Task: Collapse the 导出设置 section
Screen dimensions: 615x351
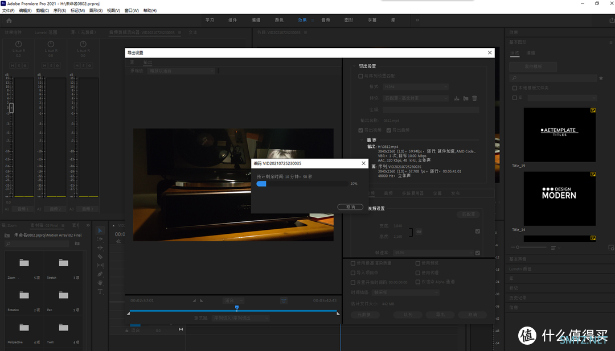Action: [354, 66]
